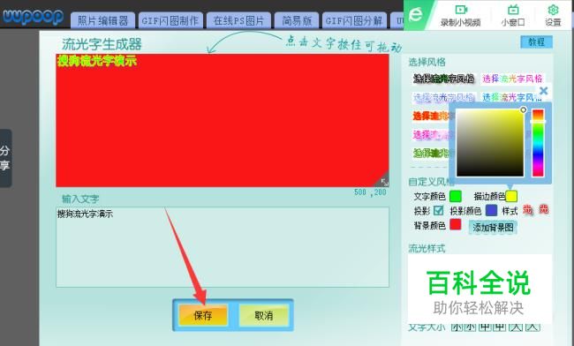Screen dimensions: 574x346
Task: Click the wupoop logo
Action: click(33, 17)
